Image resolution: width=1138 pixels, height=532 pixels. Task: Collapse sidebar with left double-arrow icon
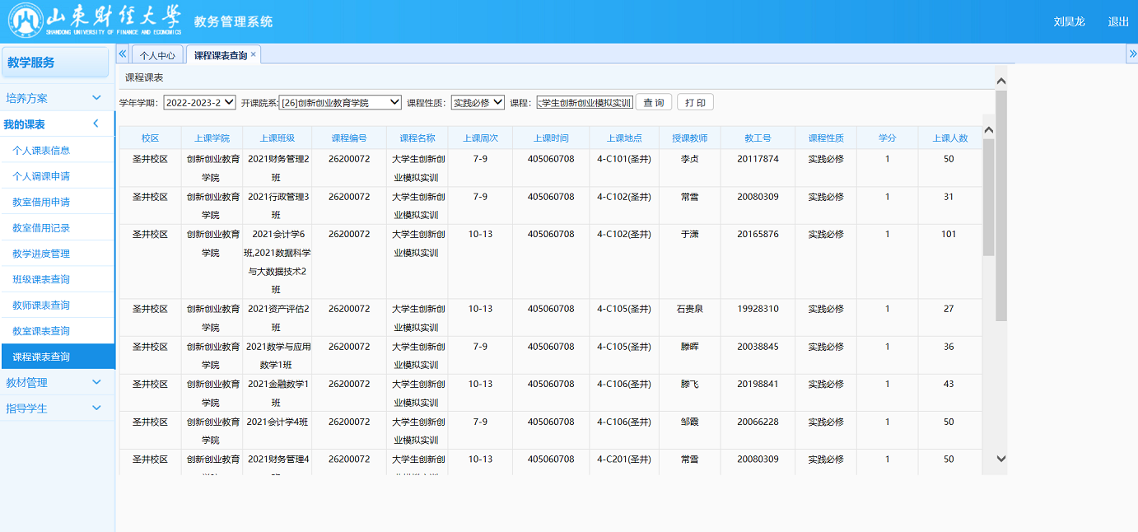[x=123, y=54]
